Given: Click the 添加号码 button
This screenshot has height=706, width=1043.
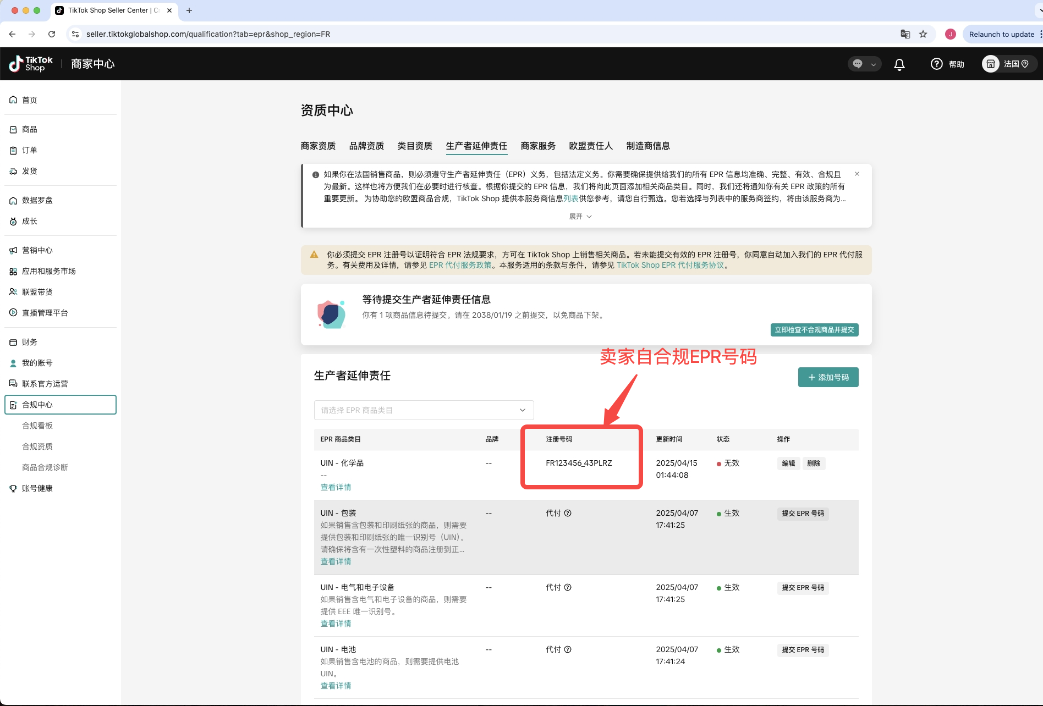Looking at the screenshot, I should coord(828,377).
